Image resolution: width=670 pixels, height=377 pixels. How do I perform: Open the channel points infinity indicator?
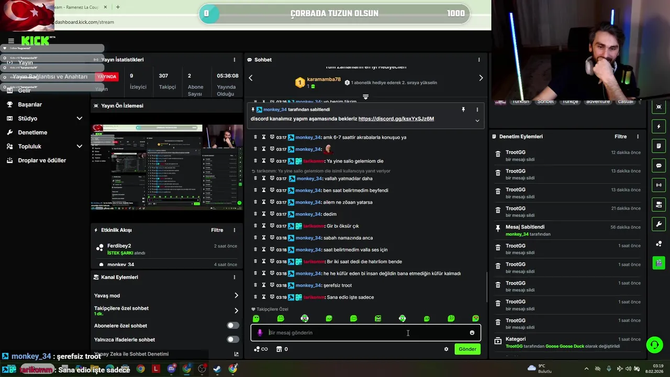click(x=261, y=349)
